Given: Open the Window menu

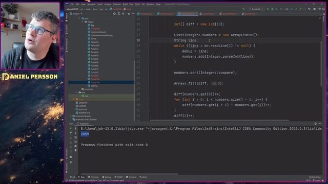Looking at the screenshot, I should pyautogui.click(x=150, y=4).
